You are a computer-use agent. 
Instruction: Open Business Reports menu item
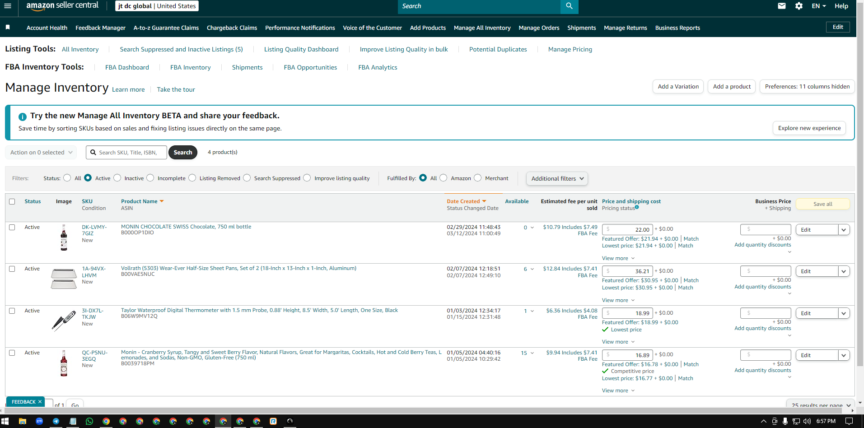click(677, 28)
